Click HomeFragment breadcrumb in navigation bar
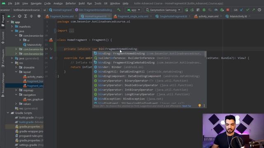This screenshot has width=264, height=148. coord(61,10)
